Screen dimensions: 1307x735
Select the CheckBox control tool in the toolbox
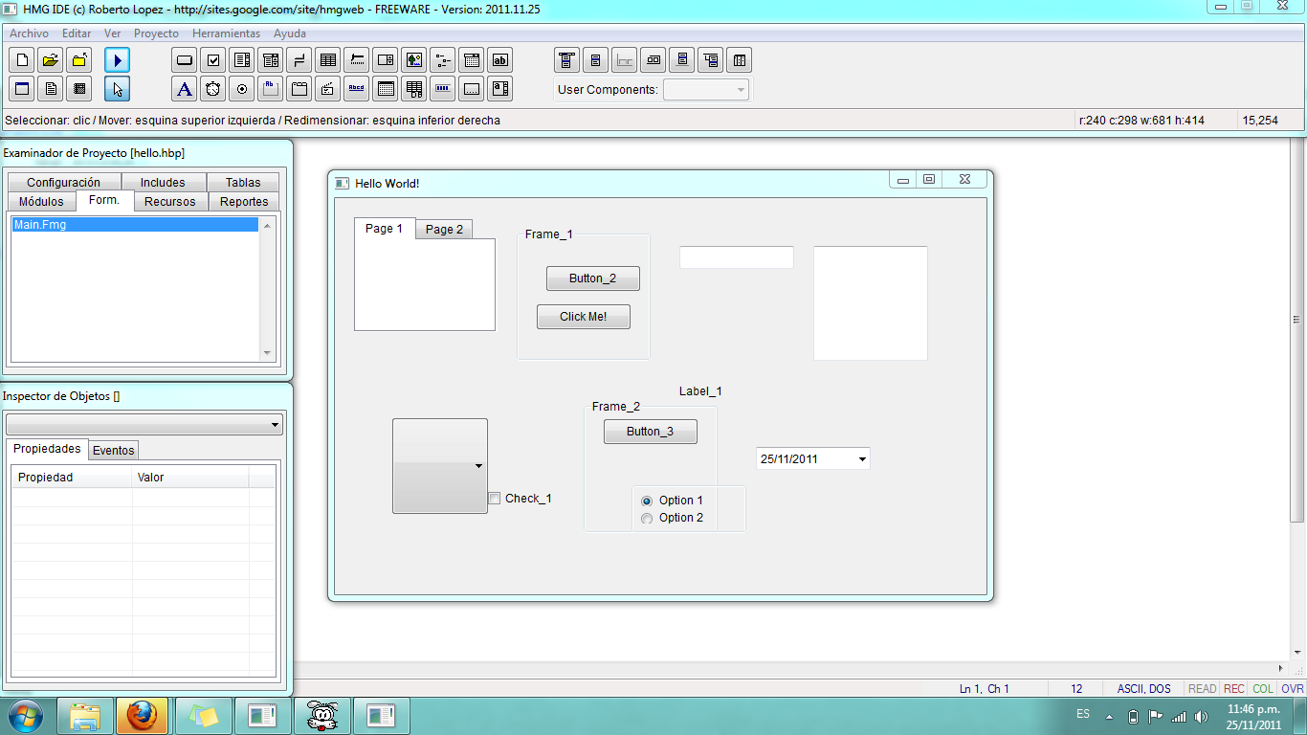(212, 59)
